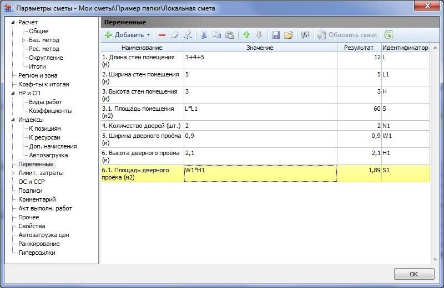Open the Добавить dropdown arrow

148,35
